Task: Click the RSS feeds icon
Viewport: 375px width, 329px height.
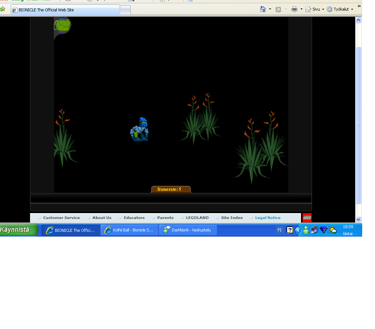Action: click(278, 9)
